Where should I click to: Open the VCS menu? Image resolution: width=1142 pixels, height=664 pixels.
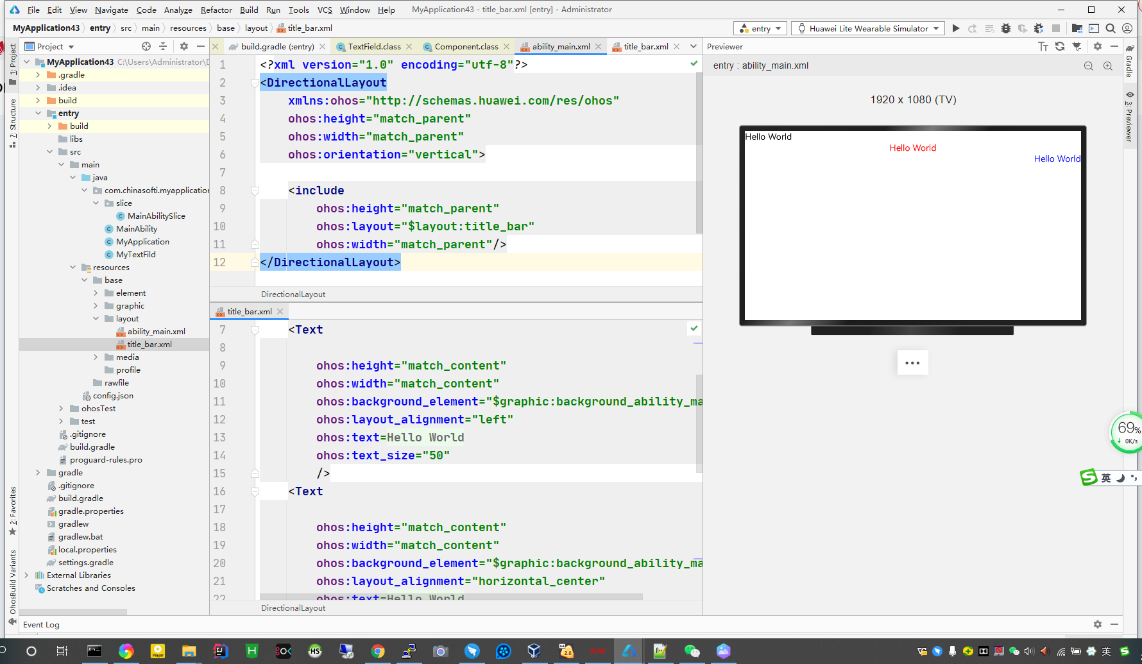[325, 10]
